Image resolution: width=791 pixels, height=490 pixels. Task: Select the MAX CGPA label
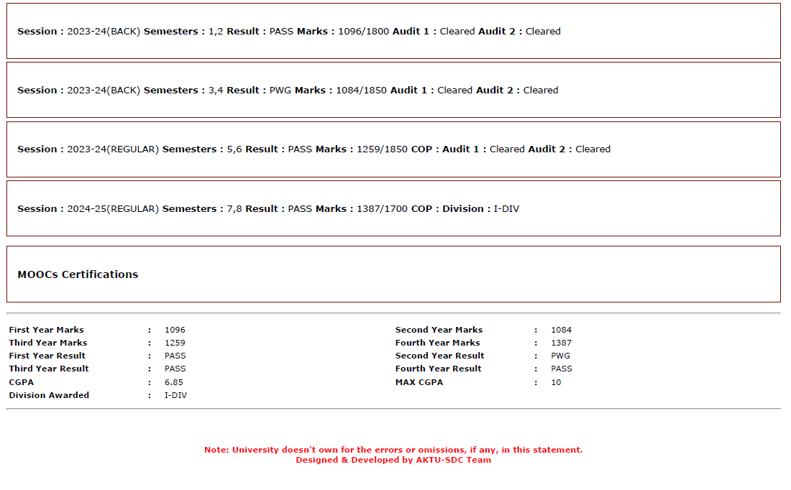(419, 382)
